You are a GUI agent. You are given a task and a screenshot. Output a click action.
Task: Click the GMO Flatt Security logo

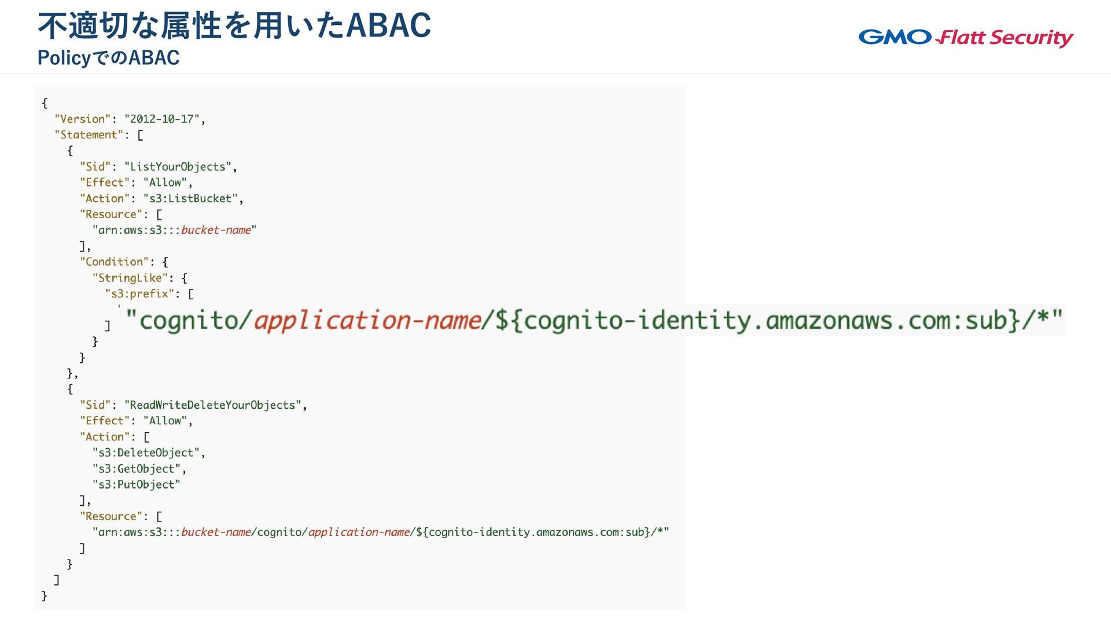(966, 38)
